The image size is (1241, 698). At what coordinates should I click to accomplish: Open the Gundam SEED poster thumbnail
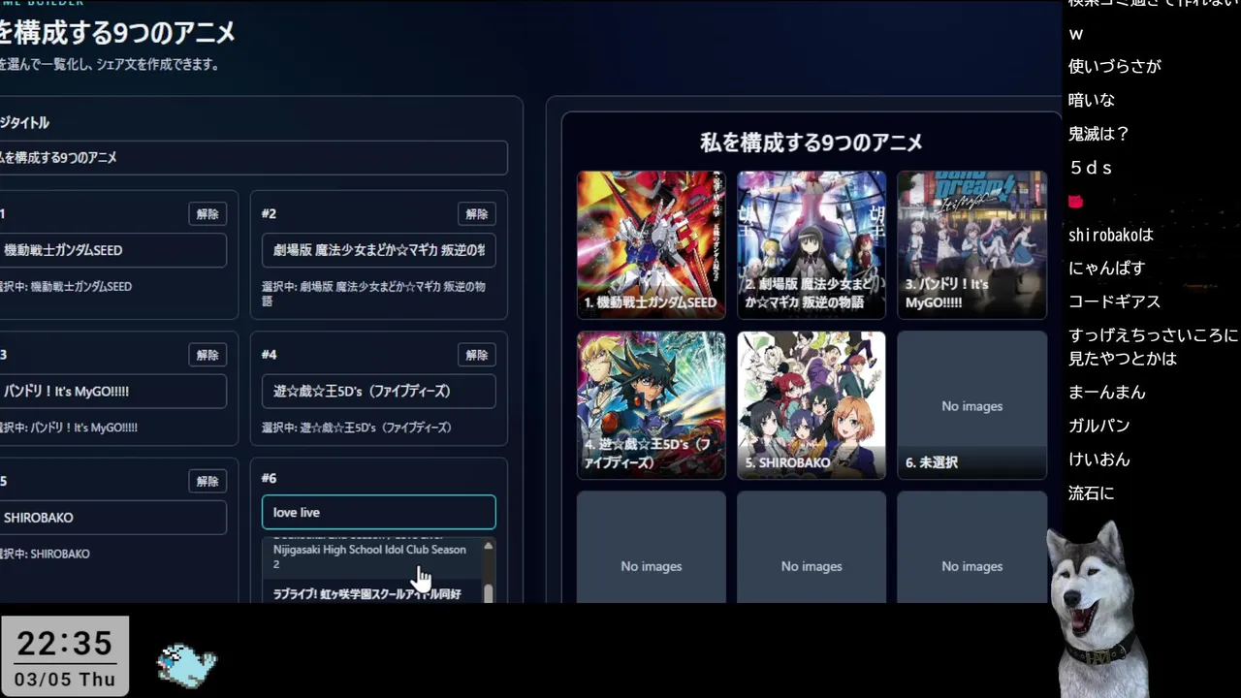click(x=652, y=244)
